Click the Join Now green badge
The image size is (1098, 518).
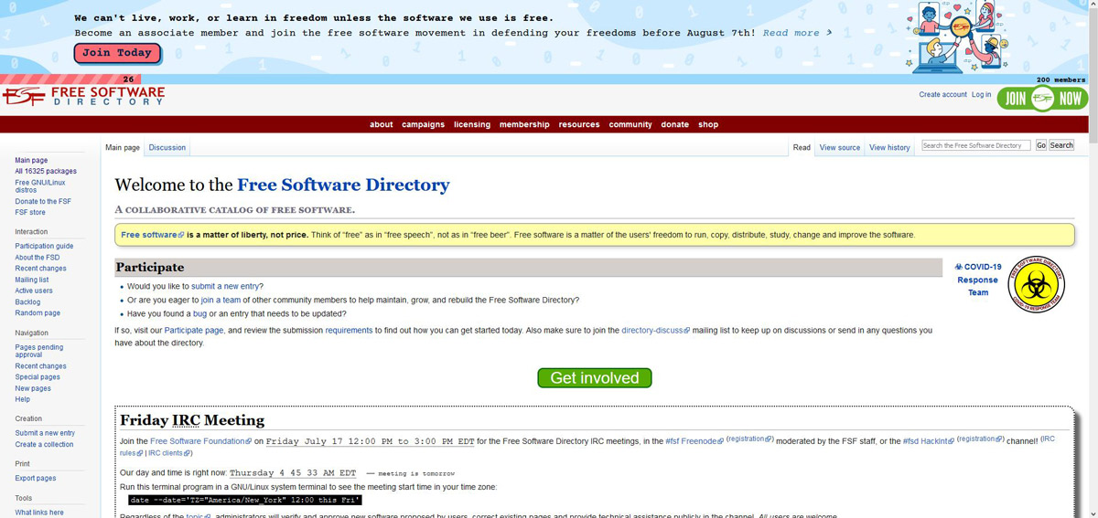pyautogui.click(x=1043, y=100)
